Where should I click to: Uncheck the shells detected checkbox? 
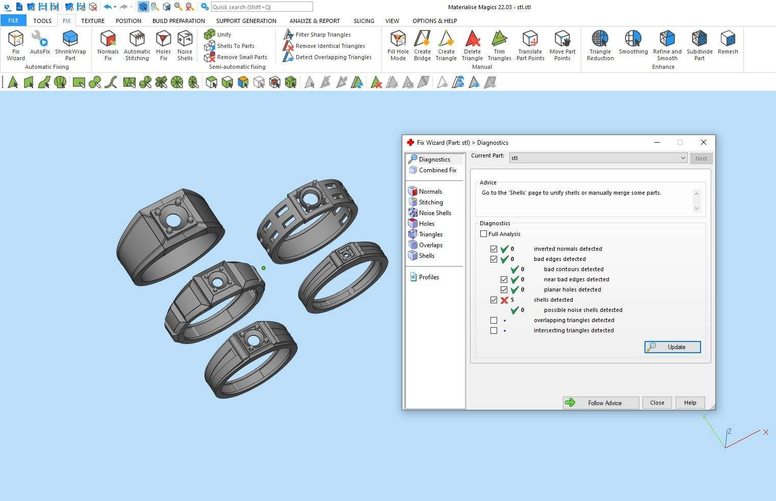[494, 300]
